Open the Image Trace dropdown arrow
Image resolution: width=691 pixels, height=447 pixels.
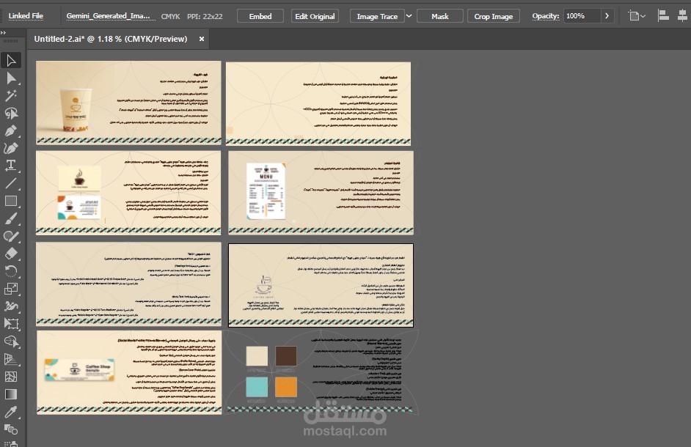pos(409,16)
